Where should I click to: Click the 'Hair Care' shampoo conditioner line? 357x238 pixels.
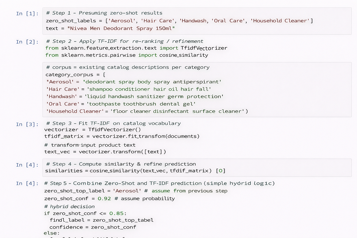coord(129,89)
